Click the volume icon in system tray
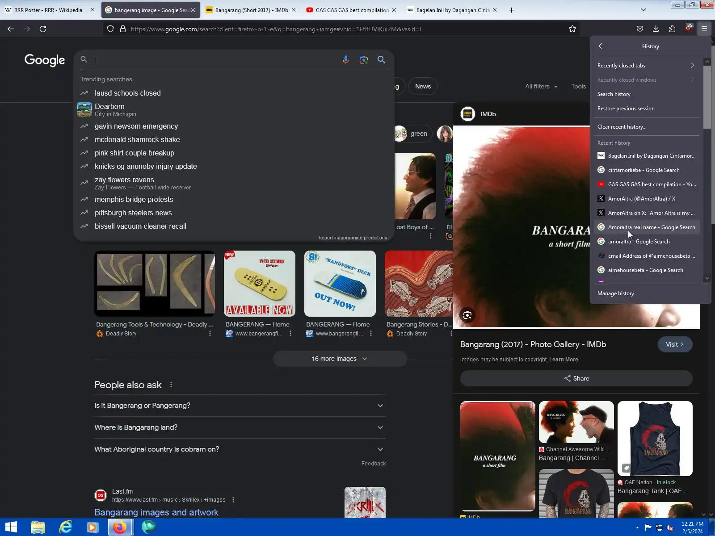The image size is (715, 536). click(670, 528)
